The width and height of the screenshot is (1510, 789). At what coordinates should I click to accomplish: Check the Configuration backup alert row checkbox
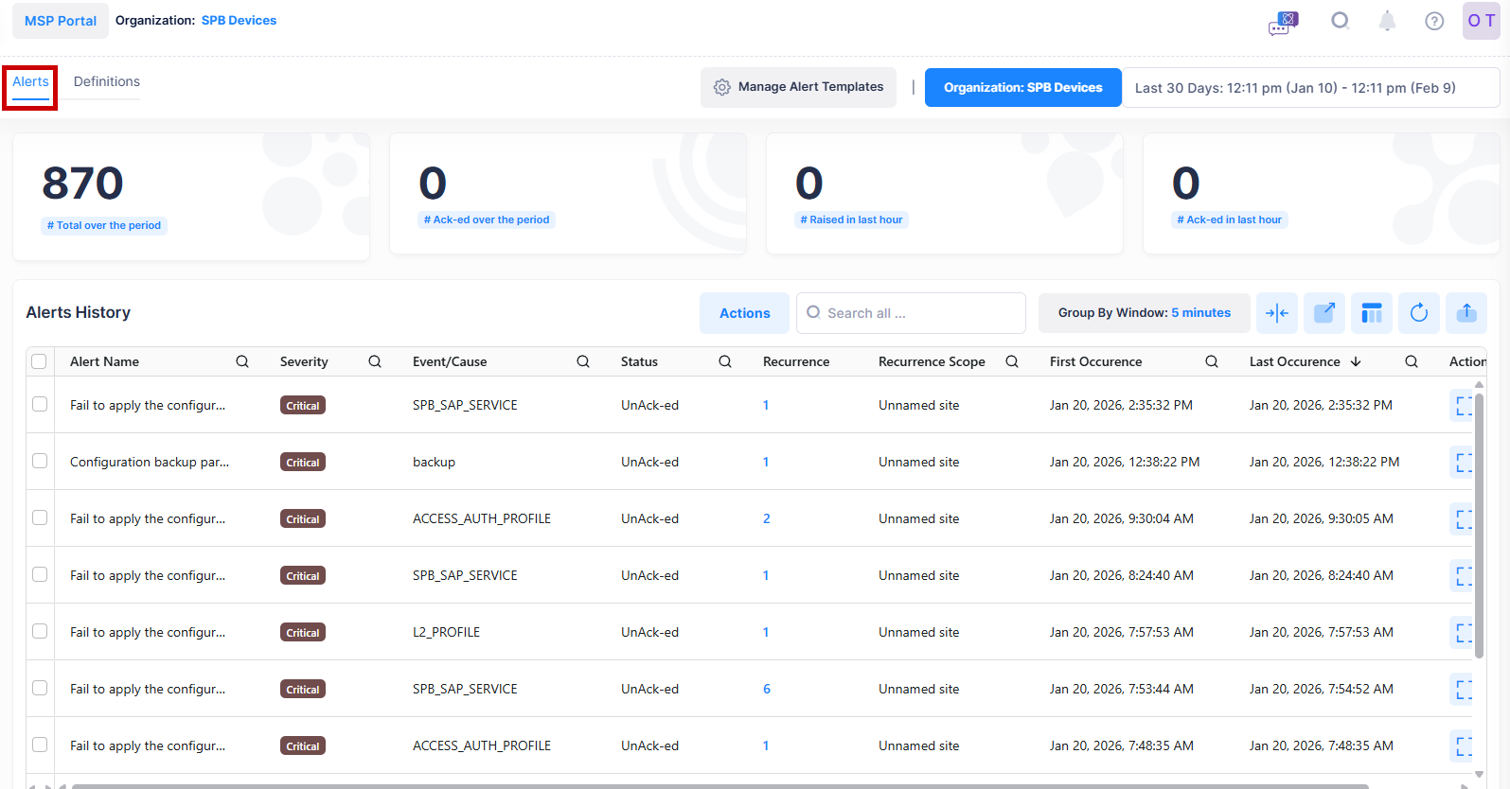(x=40, y=461)
